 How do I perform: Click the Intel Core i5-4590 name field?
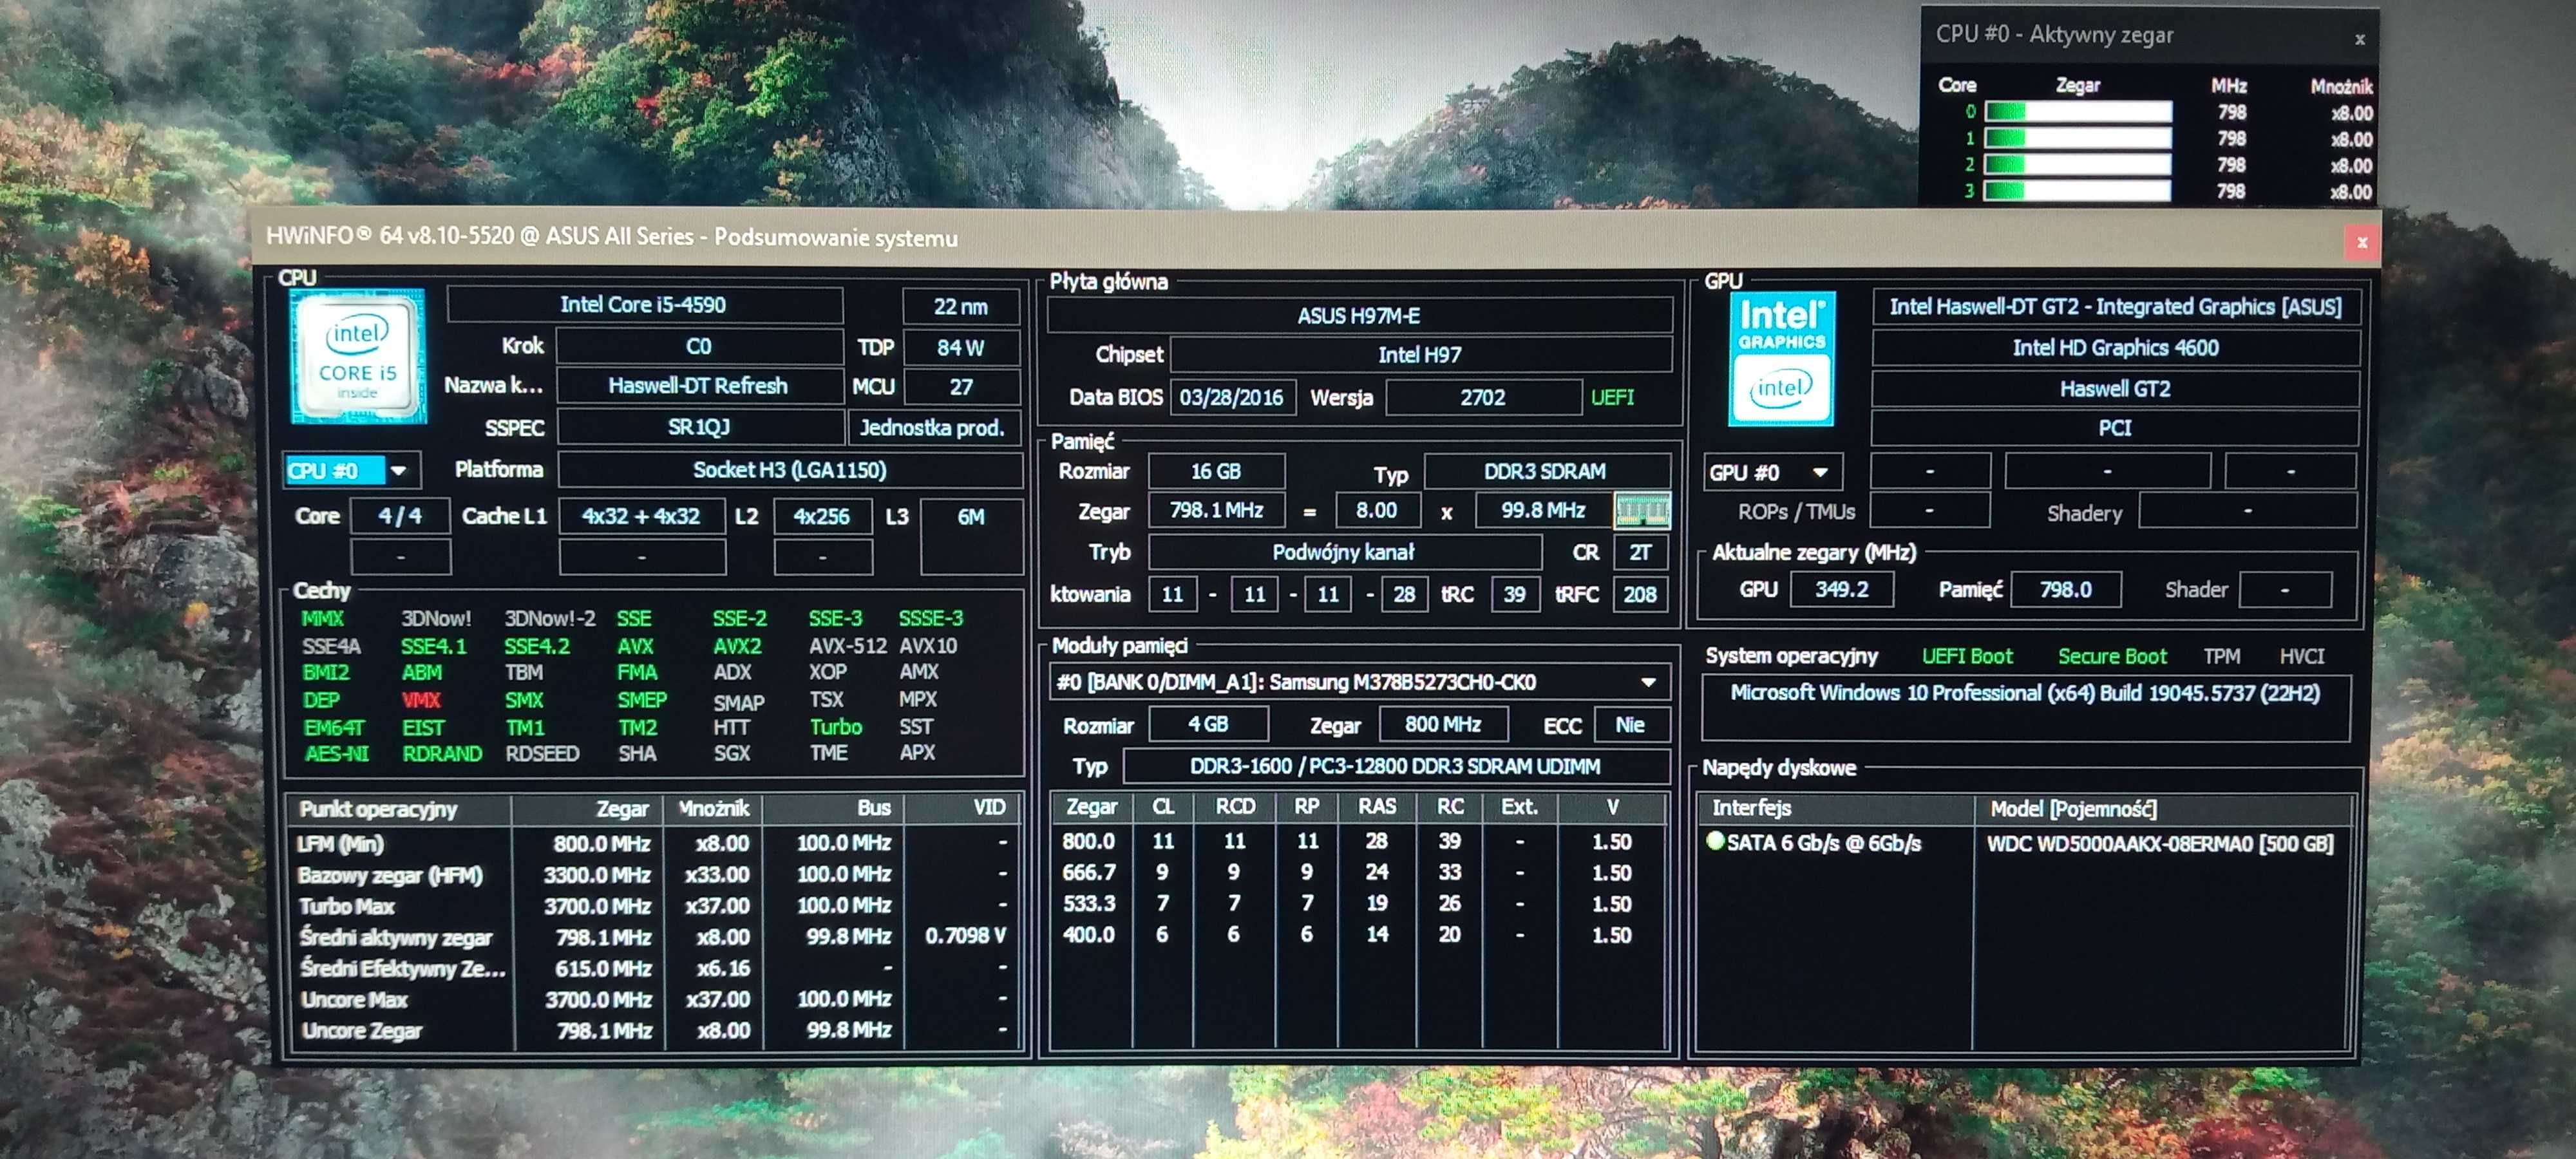tap(644, 305)
